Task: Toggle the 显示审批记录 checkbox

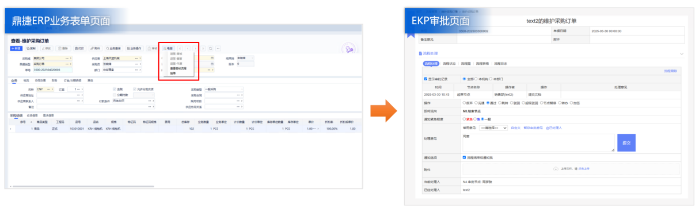Action: [426, 79]
